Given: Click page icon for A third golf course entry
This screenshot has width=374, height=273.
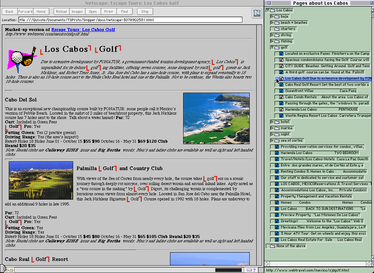Looking at the screenshot, I should 281,72.
